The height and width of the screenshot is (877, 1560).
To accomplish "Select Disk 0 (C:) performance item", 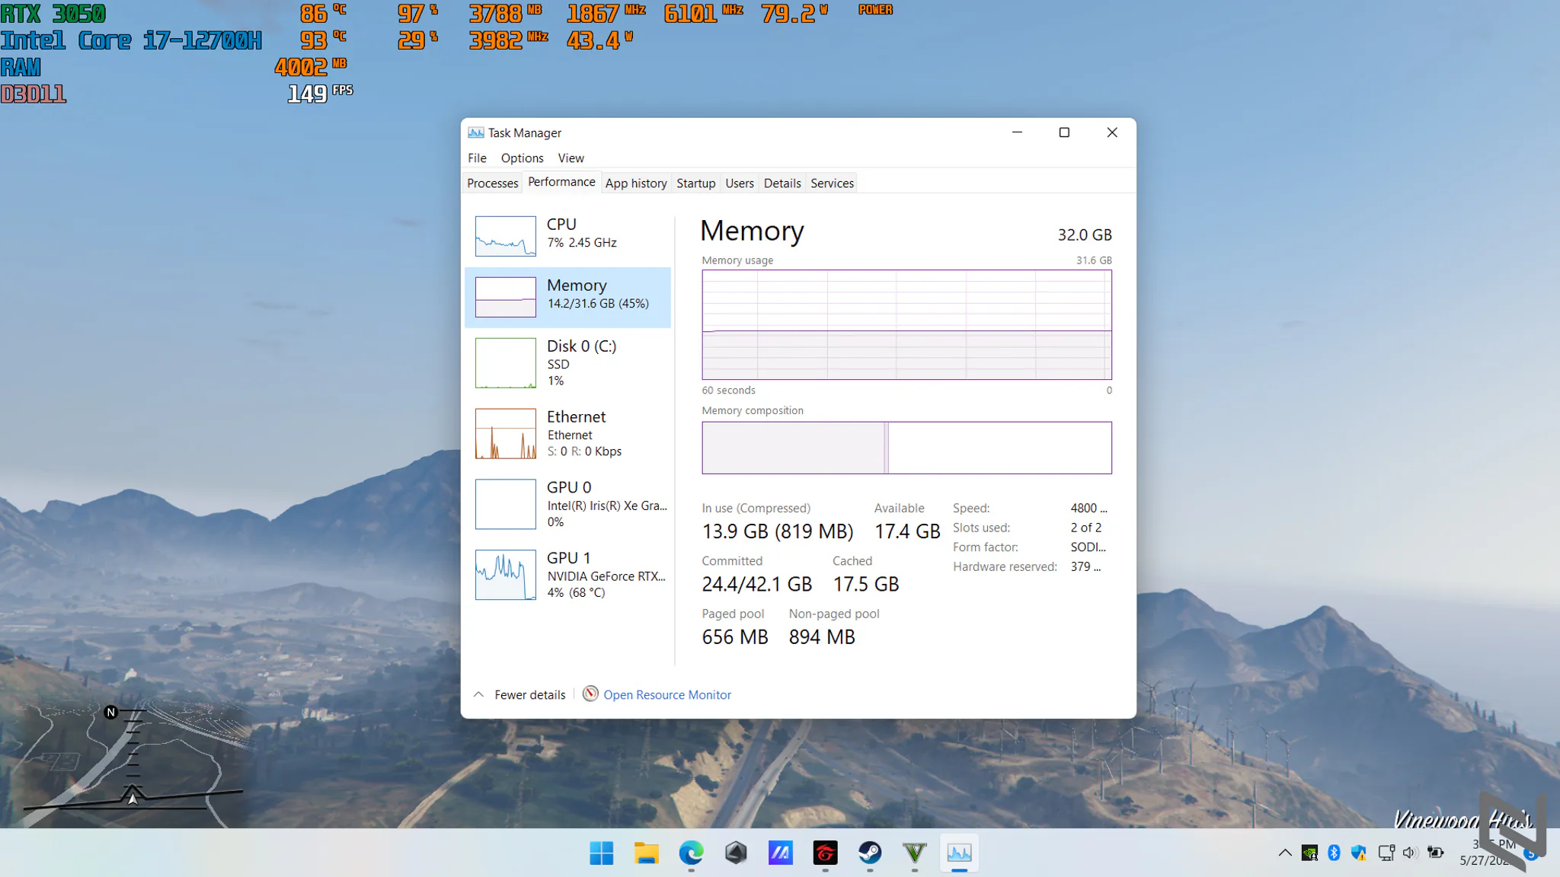I will [567, 363].
